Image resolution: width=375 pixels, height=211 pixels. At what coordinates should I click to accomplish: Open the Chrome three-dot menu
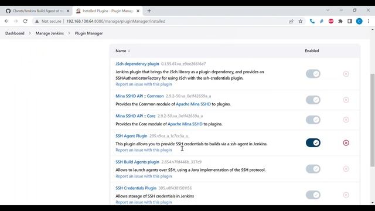[369, 21]
